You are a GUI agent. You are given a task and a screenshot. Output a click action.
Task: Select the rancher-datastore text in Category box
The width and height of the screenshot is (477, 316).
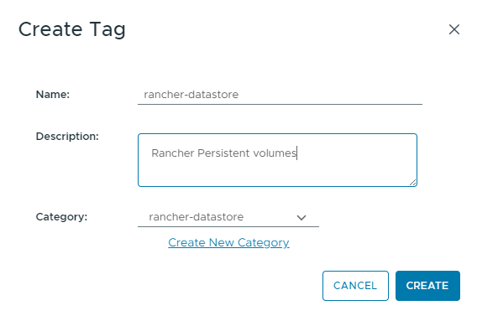coord(197,217)
